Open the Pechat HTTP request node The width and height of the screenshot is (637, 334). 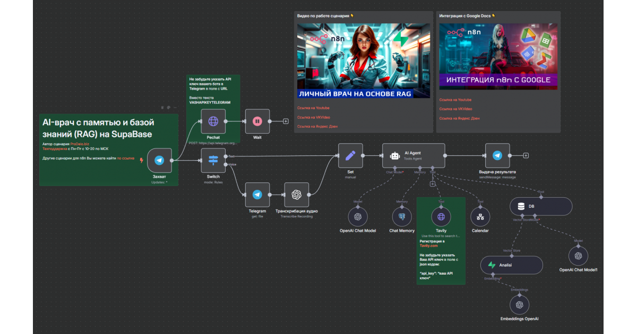(213, 121)
